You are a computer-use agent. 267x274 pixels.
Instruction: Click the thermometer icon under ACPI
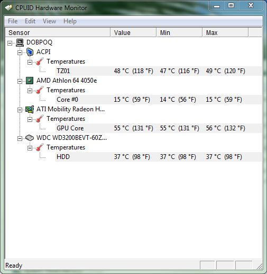40,61
